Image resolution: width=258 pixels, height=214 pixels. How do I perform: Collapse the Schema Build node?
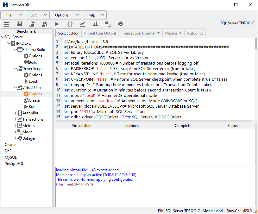click(x=16, y=49)
